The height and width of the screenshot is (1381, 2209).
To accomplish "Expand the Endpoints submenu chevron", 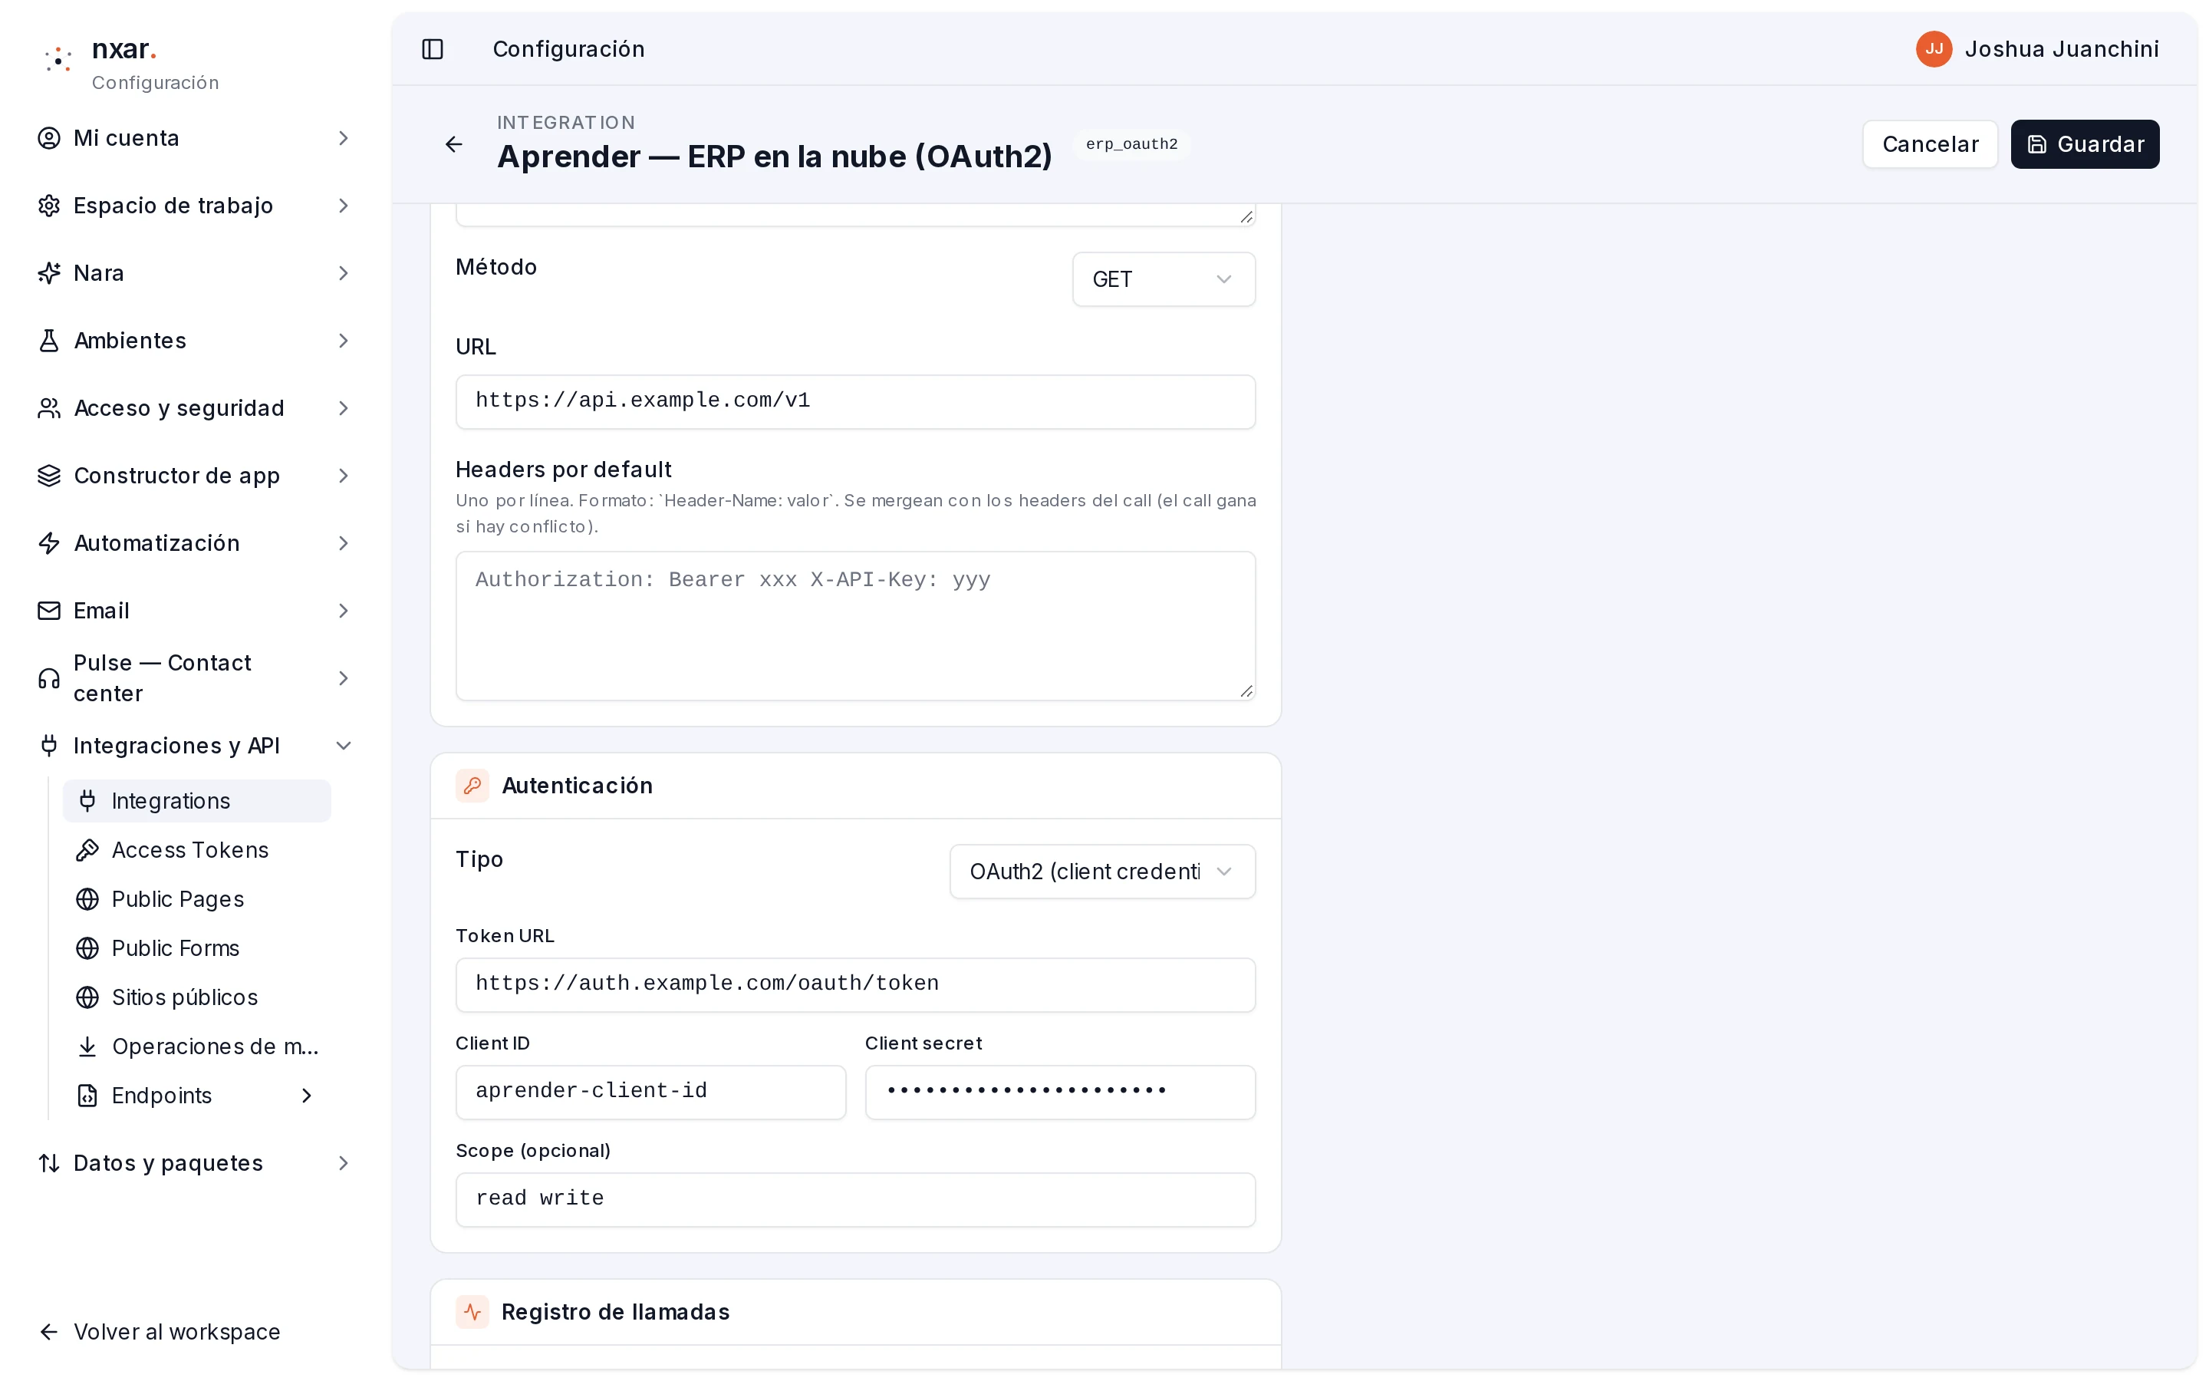I will 307,1095.
